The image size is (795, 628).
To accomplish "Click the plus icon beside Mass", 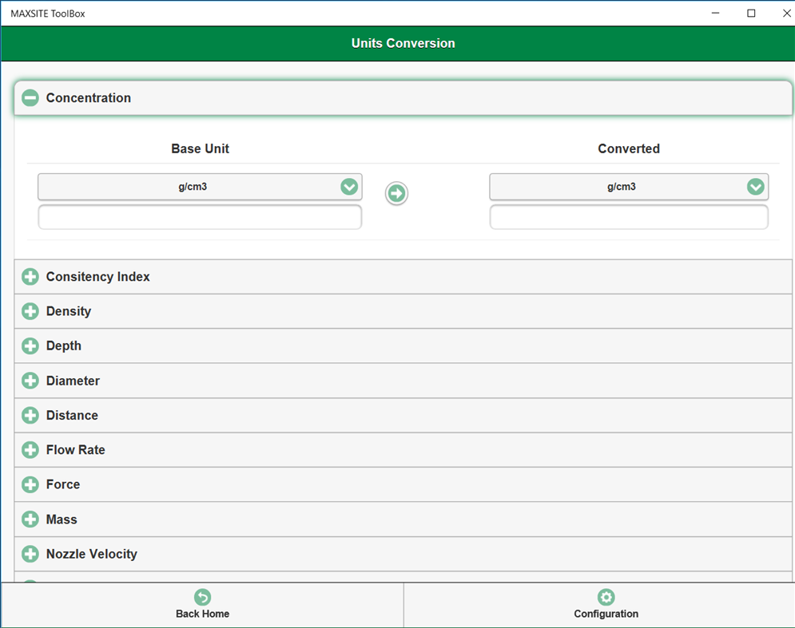I will (x=30, y=519).
